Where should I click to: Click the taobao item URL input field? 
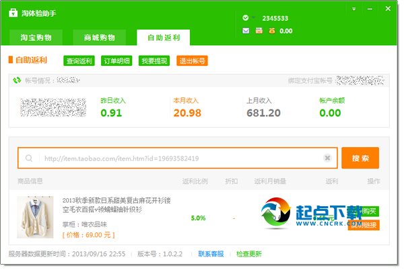pos(178,158)
